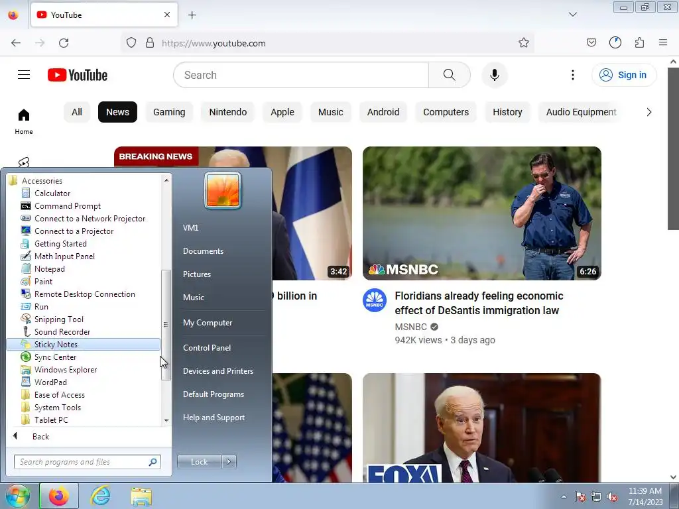Click the Windows Start orb
The width and height of the screenshot is (679, 509).
point(17,496)
